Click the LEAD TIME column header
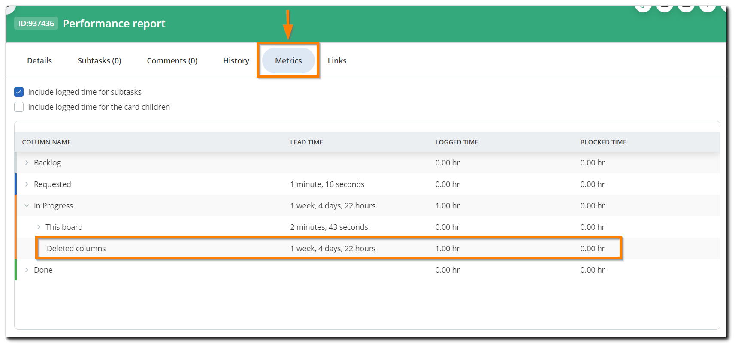 306,142
